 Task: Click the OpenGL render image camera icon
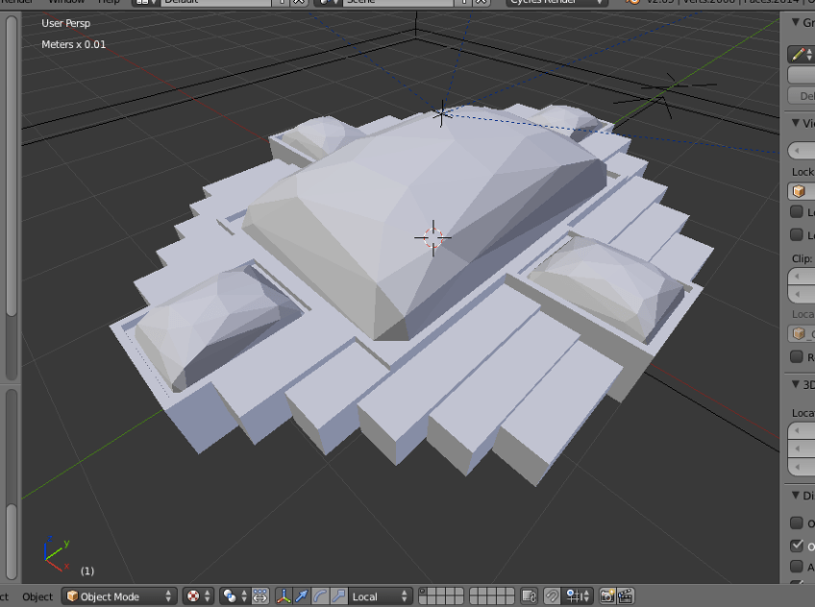tap(607, 596)
